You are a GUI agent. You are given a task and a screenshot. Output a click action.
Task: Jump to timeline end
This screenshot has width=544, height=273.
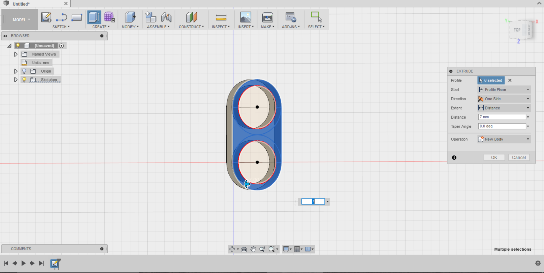click(41, 263)
